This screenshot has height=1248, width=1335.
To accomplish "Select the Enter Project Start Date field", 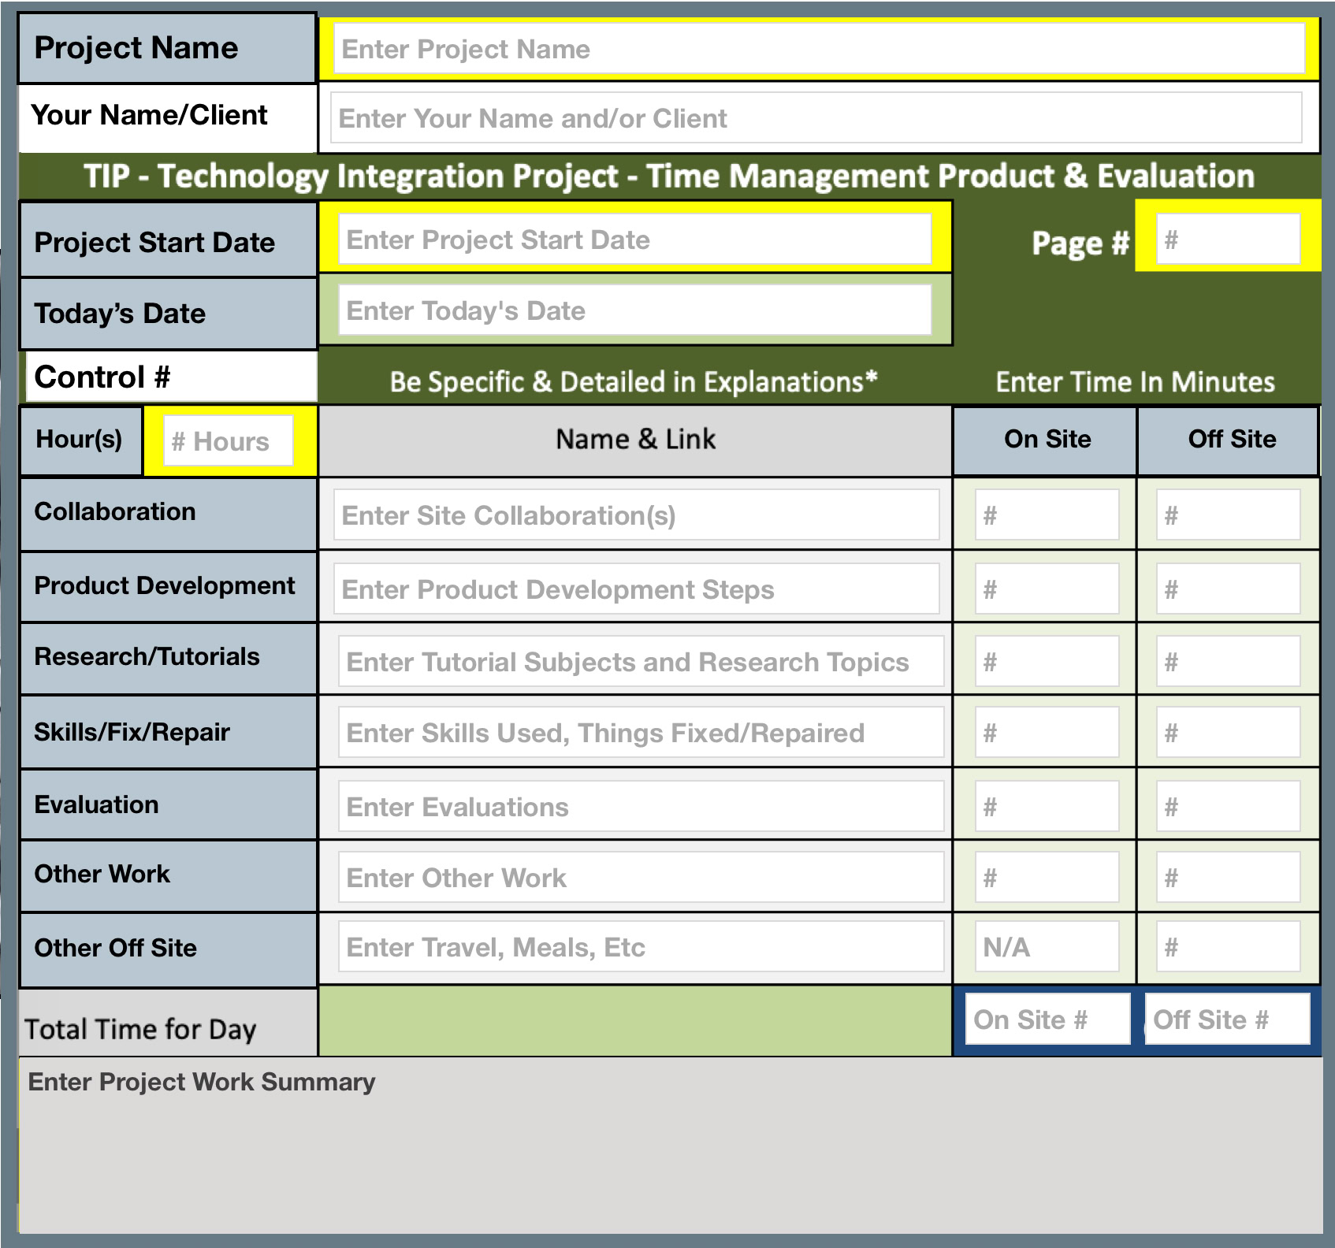I will click(635, 239).
